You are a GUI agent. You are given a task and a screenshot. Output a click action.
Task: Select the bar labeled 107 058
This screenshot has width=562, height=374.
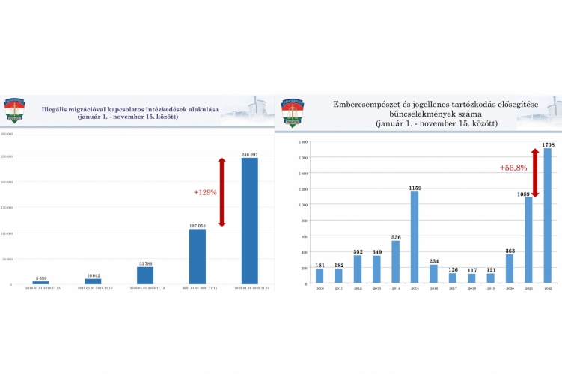pyautogui.click(x=197, y=256)
